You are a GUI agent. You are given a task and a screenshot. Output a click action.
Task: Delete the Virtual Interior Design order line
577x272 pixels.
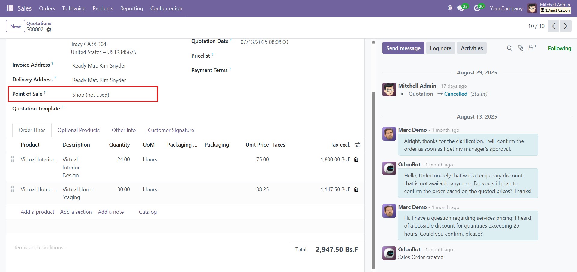click(356, 159)
